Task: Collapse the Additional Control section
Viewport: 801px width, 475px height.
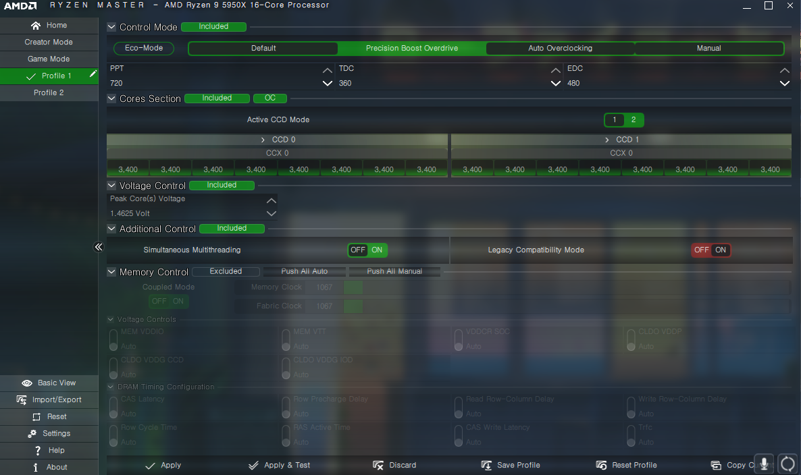Action: point(111,229)
